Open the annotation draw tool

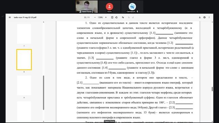click(123, 17)
